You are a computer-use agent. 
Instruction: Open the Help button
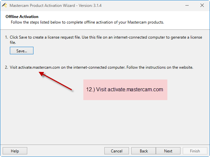click(15, 151)
